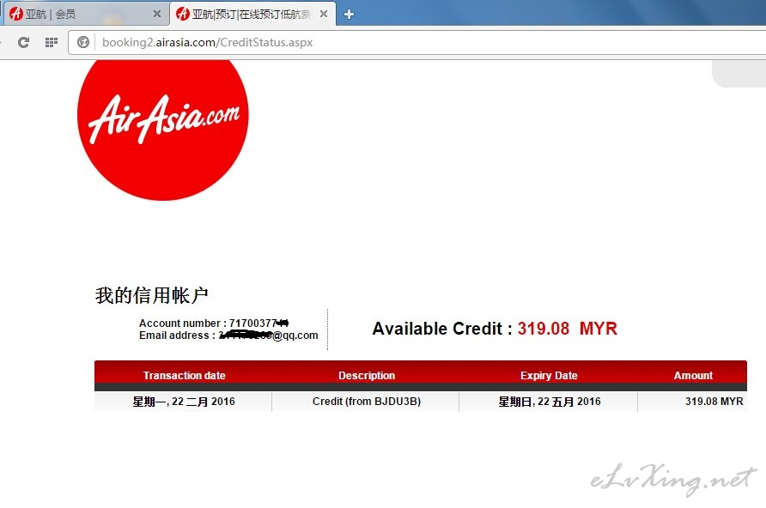Click the AirAsia favicon on the booking tab

pyautogui.click(x=183, y=14)
